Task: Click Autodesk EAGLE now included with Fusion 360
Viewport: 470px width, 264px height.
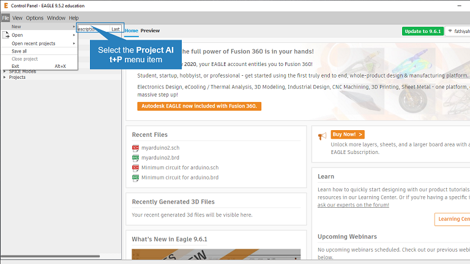Action: 199,106
